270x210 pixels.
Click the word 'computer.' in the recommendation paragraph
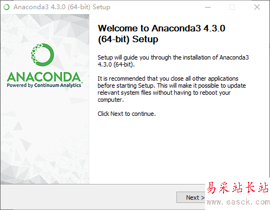[111, 100]
